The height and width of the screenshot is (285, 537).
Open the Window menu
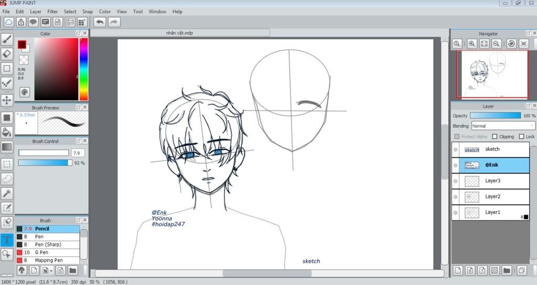[x=157, y=12]
